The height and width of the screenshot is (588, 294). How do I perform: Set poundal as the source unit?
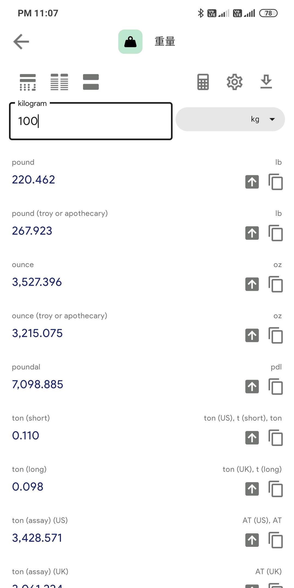252,387
